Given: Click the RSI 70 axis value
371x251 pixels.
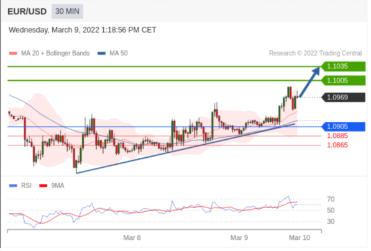Looking at the screenshot, I should pyautogui.click(x=331, y=199).
